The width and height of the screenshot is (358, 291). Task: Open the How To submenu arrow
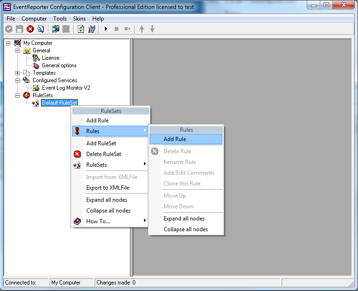click(x=145, y=220)
